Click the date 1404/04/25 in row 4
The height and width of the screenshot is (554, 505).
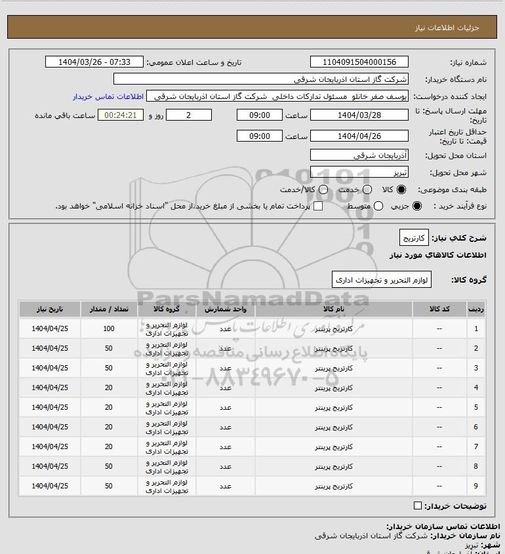[x=50, y=387]
